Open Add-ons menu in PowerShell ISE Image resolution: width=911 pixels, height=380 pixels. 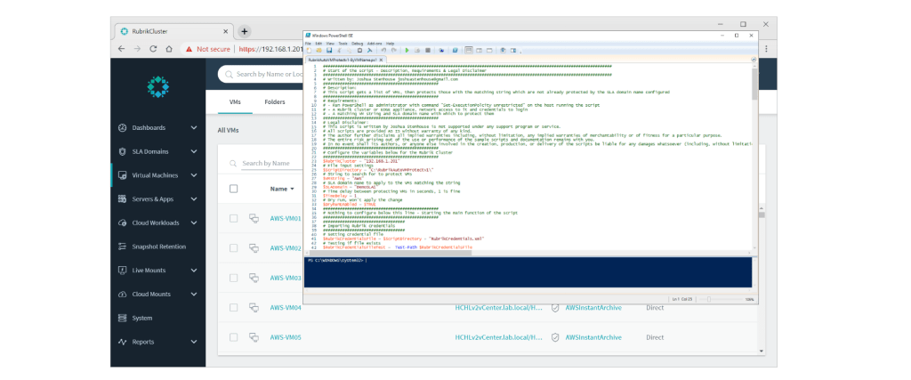[x=375, y=44]
